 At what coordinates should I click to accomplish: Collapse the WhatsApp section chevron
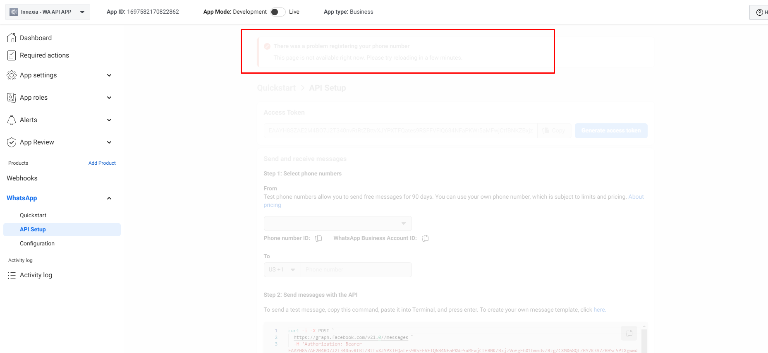pos(109,198)
